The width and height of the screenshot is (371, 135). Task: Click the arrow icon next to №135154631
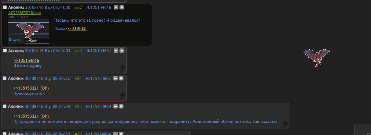[122, 51]
